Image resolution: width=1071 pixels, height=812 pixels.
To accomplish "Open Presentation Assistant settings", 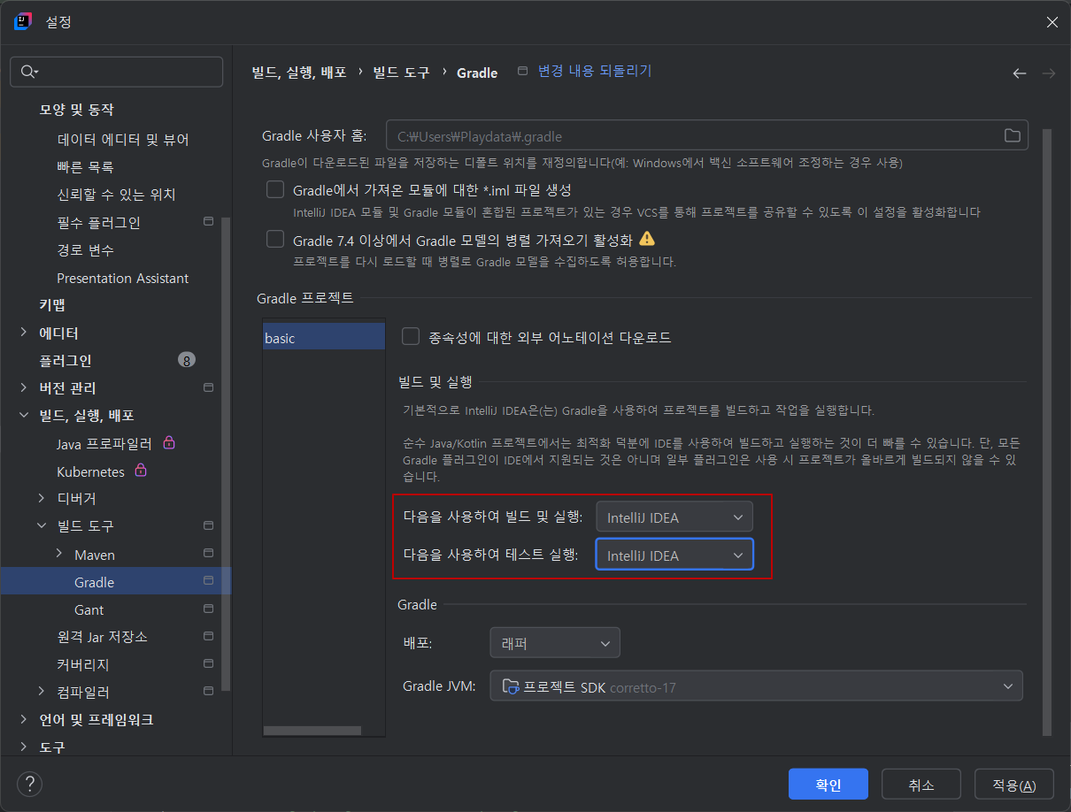I will pos(123,278).
